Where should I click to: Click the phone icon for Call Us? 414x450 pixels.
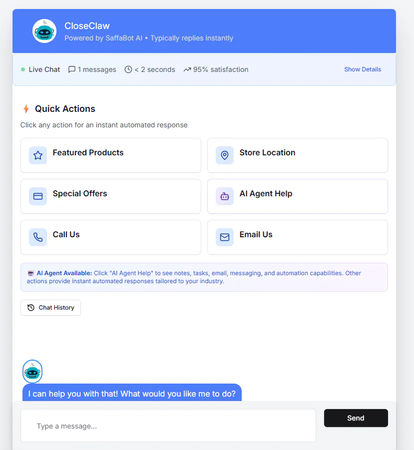tap(38, 237)
